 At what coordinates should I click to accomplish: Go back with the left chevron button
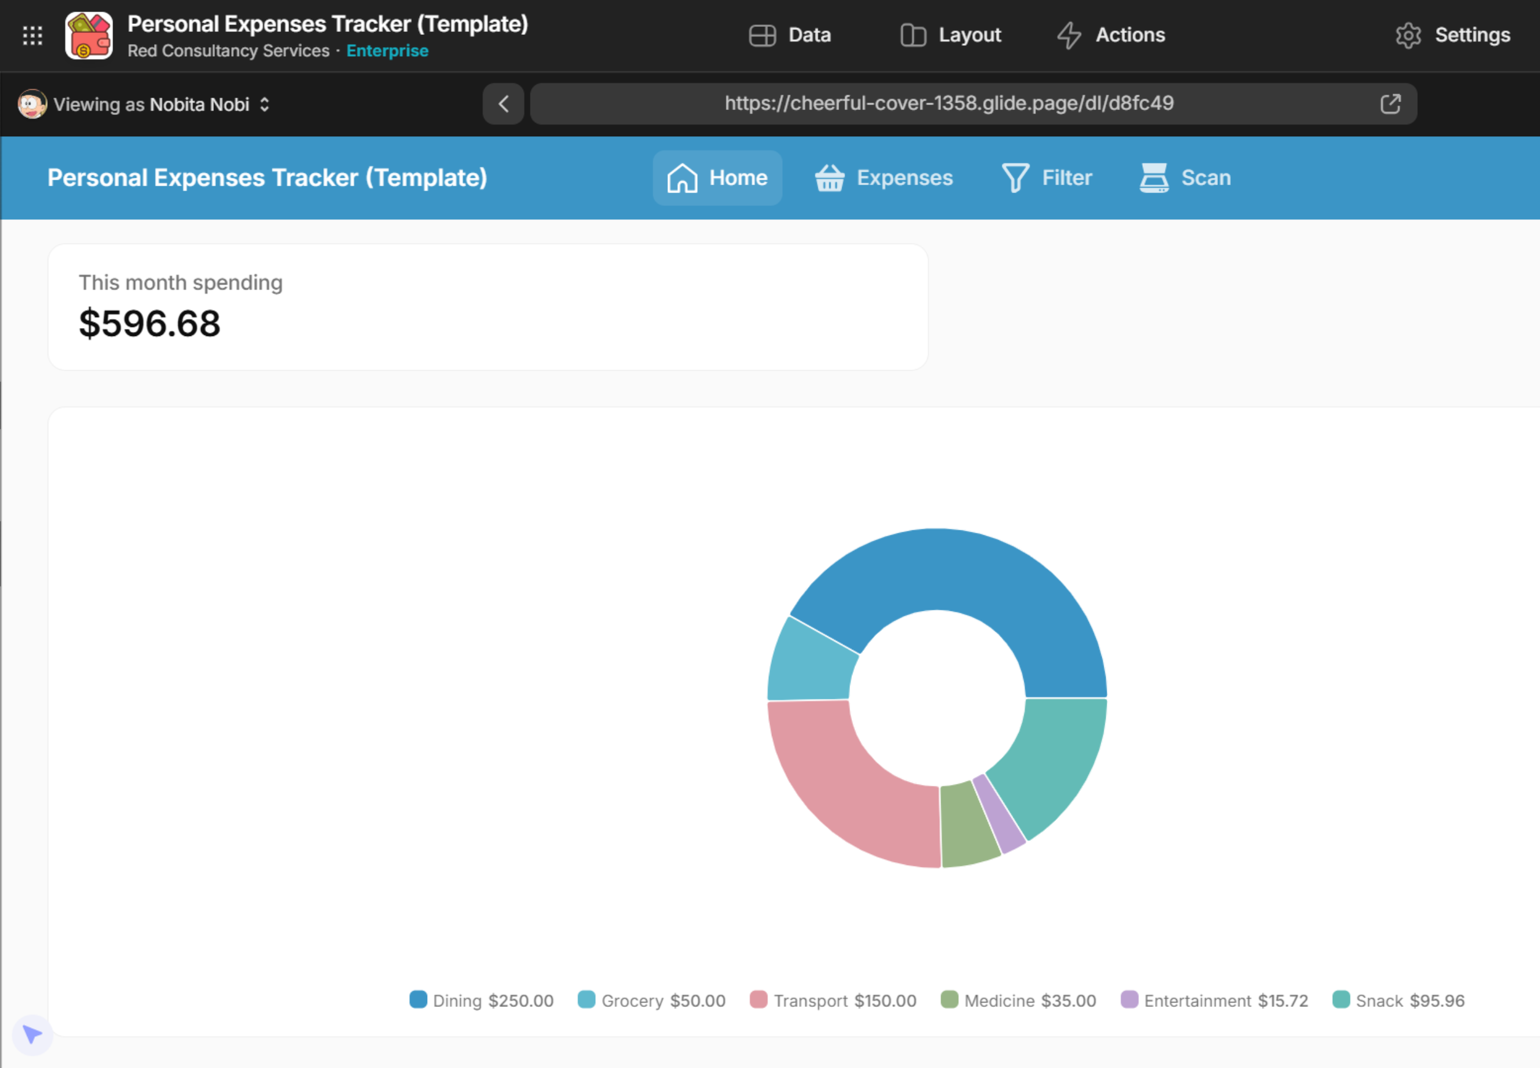[x=504, y=104]
